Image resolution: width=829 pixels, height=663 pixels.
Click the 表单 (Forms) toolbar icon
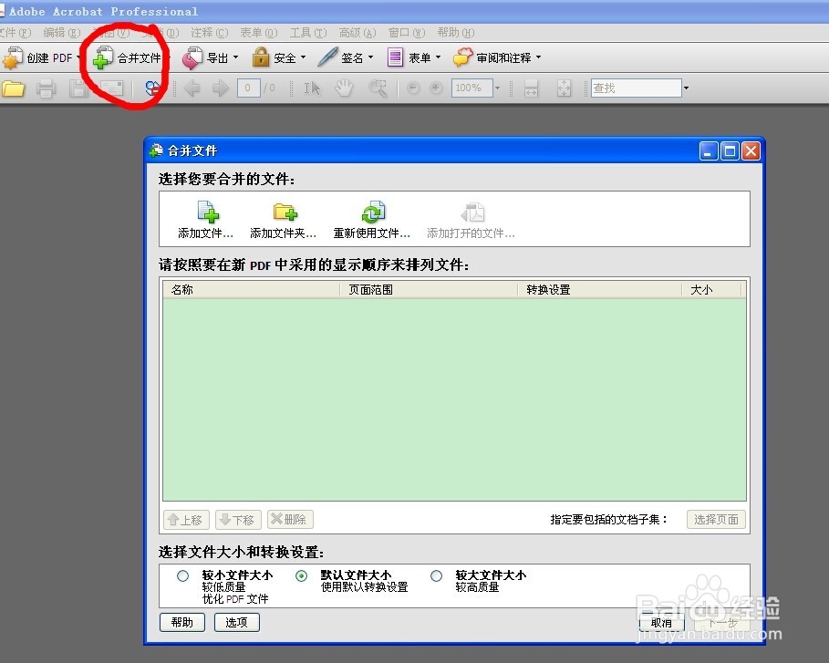(x=411, y=57)
